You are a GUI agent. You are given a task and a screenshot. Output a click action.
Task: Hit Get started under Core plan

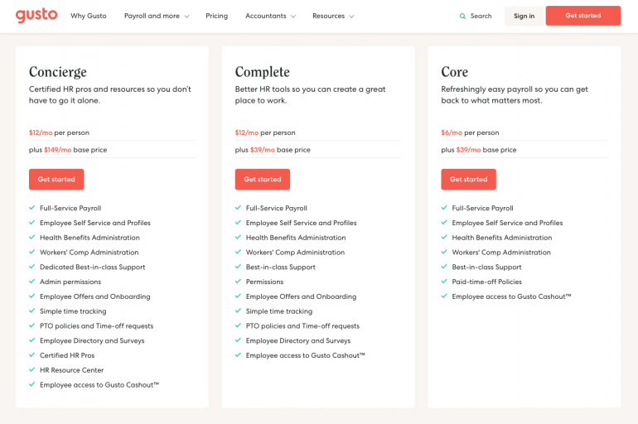click(x=469, y=180)
